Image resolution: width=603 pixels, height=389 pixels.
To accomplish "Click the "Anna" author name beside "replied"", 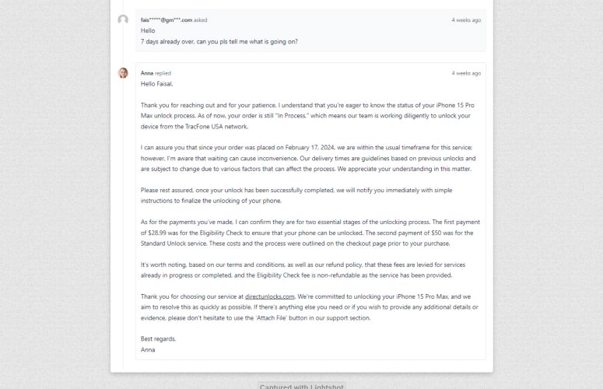I will click(147, 73).
